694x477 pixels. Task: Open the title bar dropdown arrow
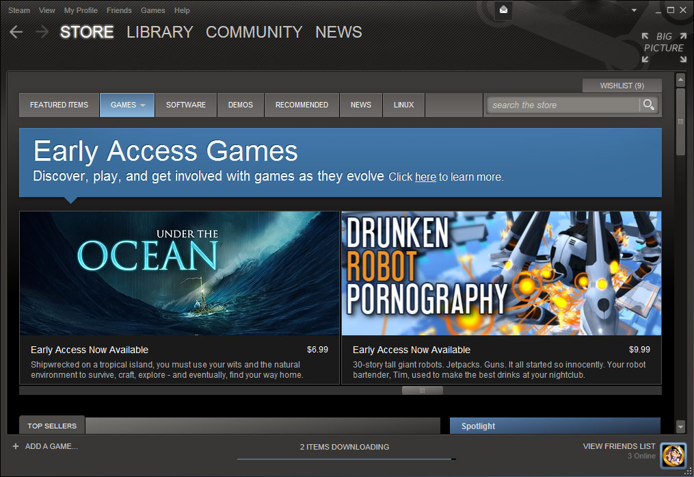(x=634, y=10)
